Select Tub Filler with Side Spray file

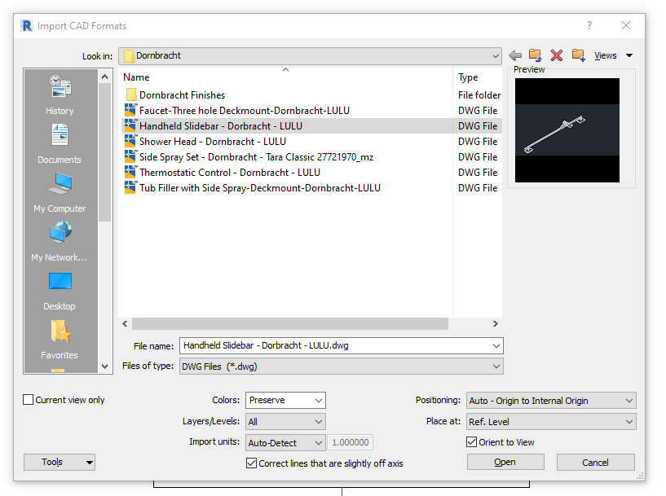(260, 188)
